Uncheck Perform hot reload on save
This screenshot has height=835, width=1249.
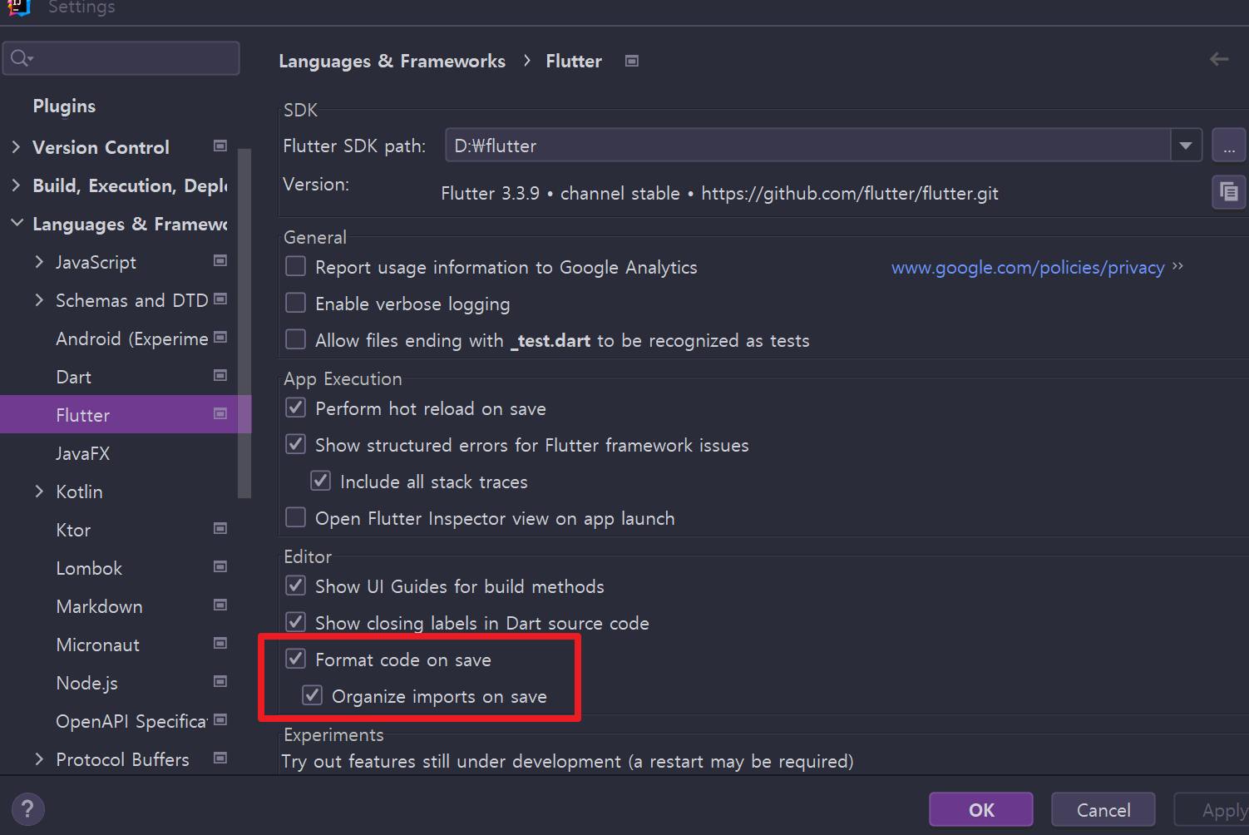(295, 408)
